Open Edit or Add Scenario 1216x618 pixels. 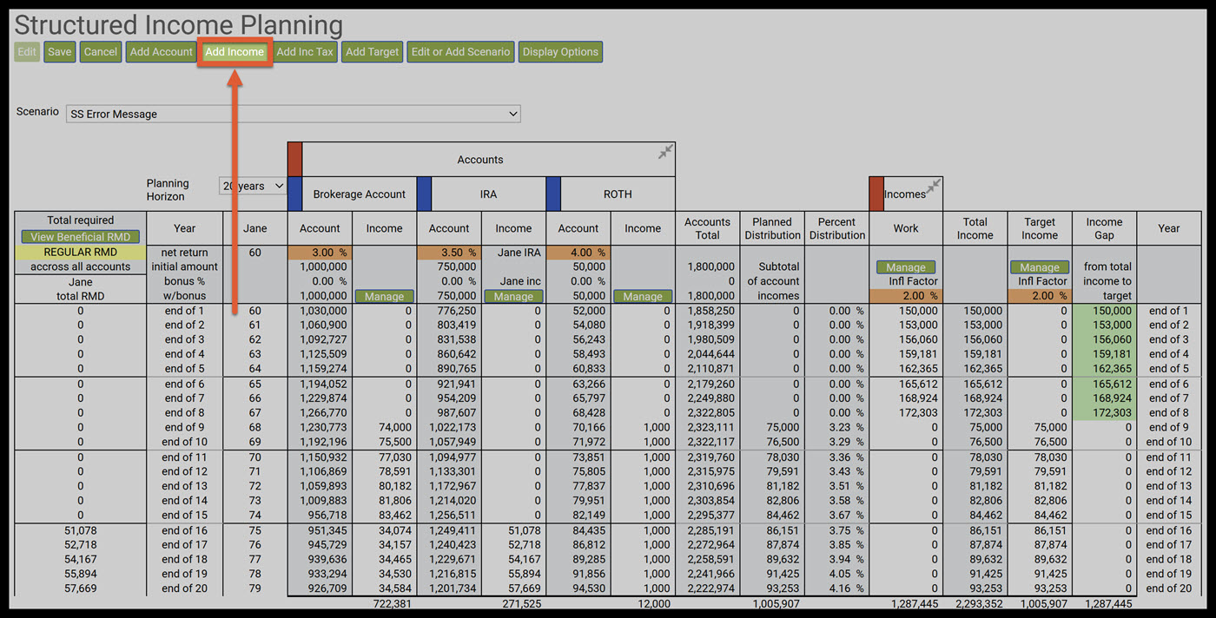[461, 52]
